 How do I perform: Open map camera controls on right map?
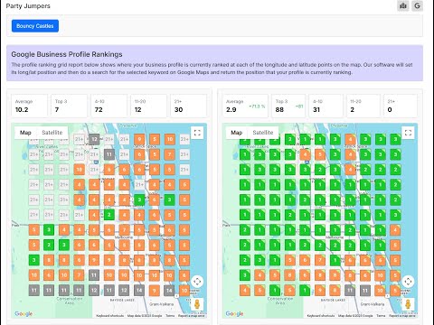pos(408,282)
